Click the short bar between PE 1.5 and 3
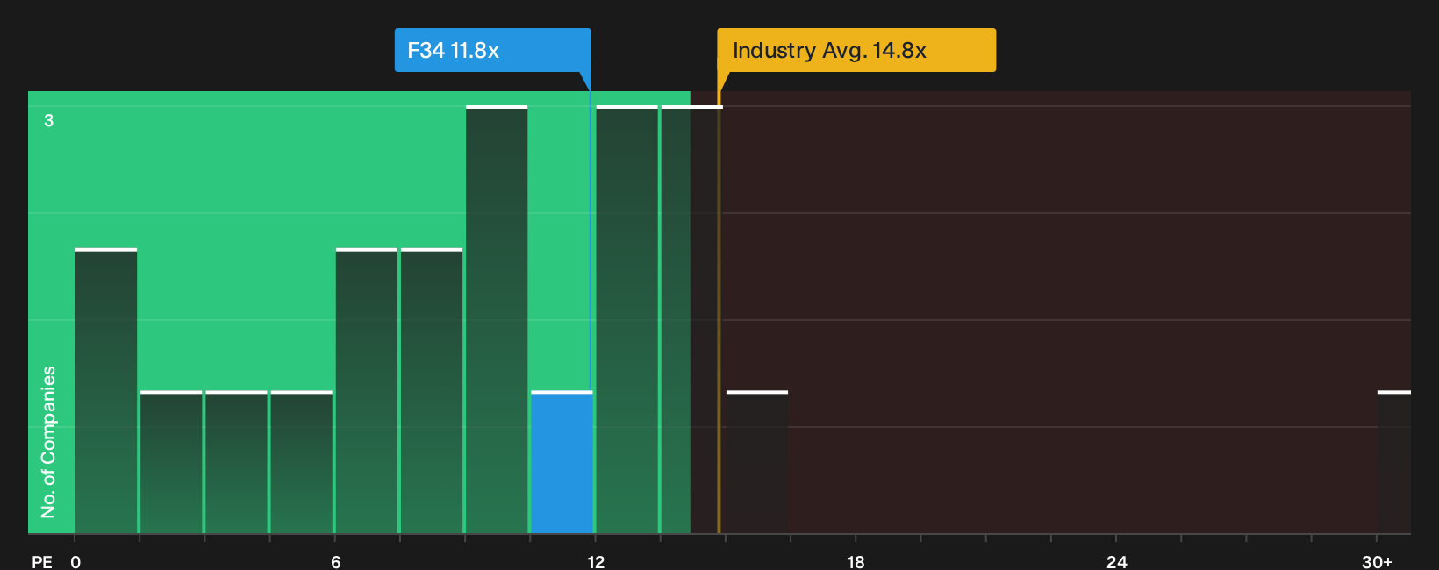Screen dimensions: 1439x570 click(x=171, y=462)
